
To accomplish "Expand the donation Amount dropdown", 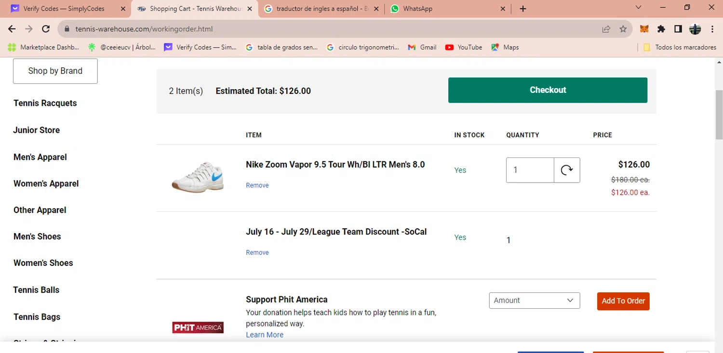I will (535, 301).
